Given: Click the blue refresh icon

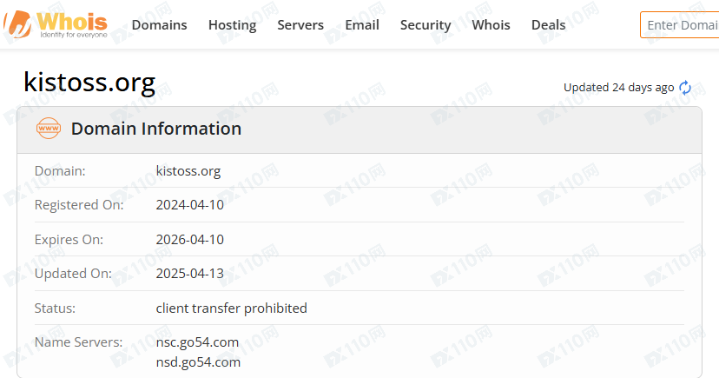Looking at the screenshot, I should tap(685, 87).
